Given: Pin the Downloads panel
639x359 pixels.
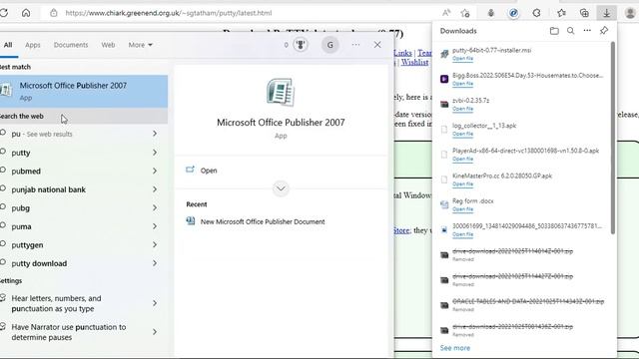Looking at the screenshot, I should [x=604, y=31].
